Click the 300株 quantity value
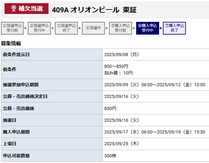 click(110, 156)
